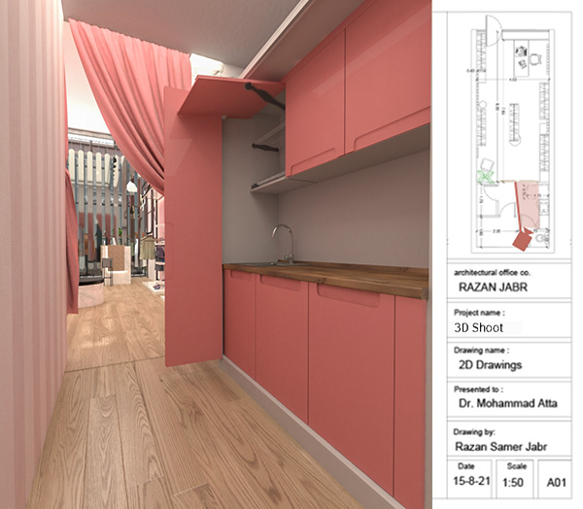This screenshot has height=509, width=583.
Task: Select the 'Dr. Mohammad Atta' name
Action: tap(508, 403)
